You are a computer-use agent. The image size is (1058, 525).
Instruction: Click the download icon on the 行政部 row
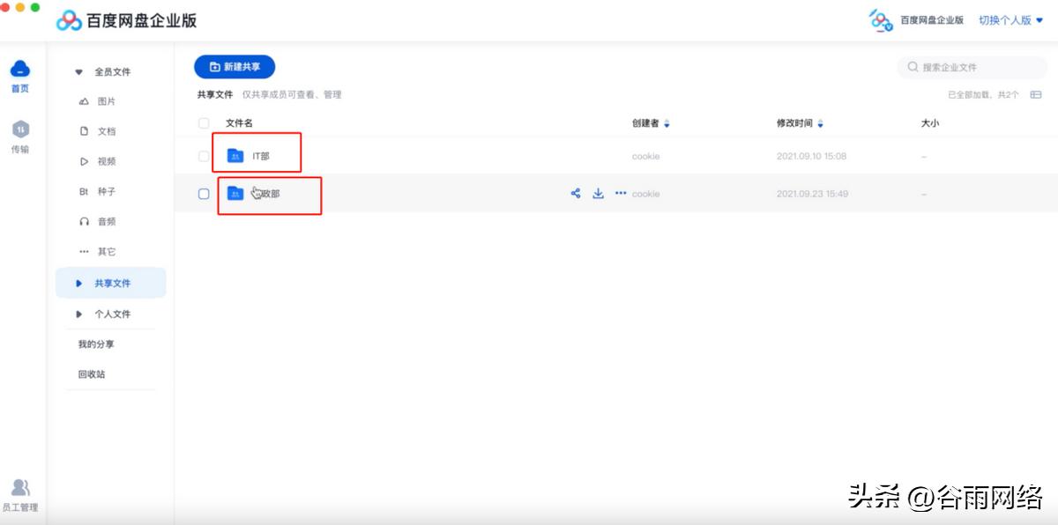click(598, 193)
